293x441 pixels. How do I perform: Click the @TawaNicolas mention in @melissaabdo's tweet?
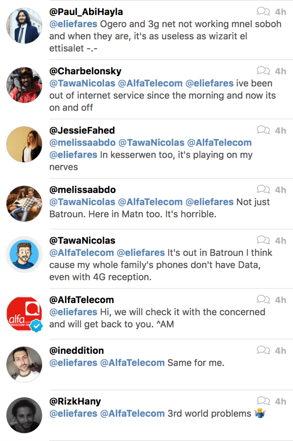pos(82,202)
